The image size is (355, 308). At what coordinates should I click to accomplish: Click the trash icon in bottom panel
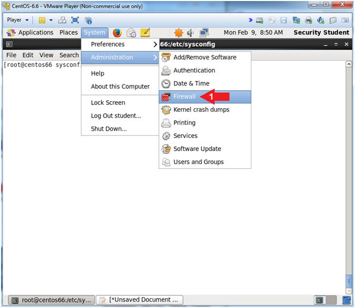click(x=347, y=300)
